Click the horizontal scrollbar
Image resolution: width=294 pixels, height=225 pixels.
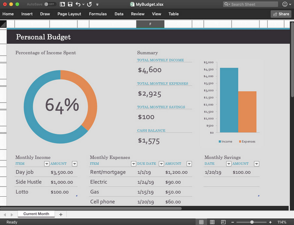click(91, 208)
